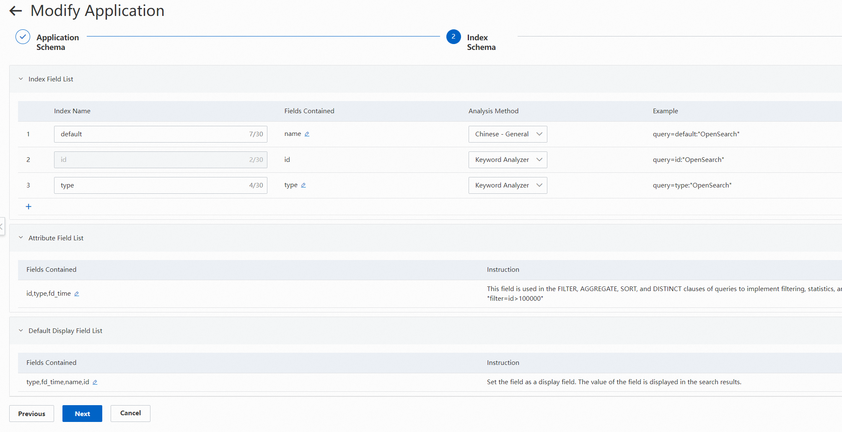
Task: Click the id,type,fd_time attribute fields text
Action: [x=49, y=294]
